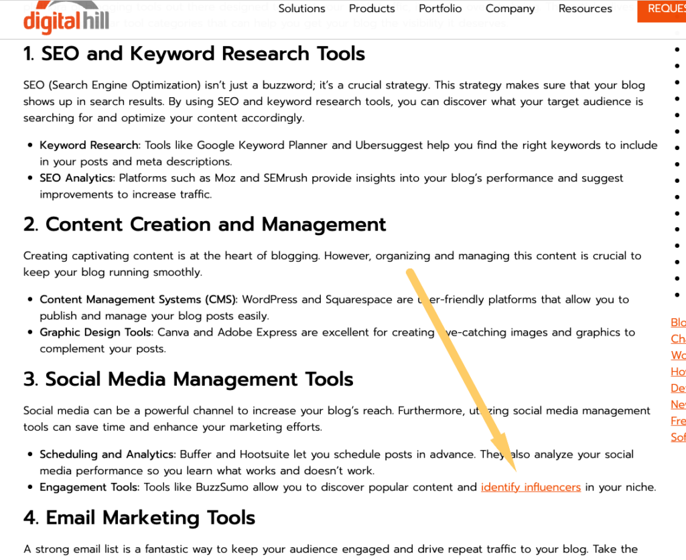Click the 'Social Media Management Tools' heading
Image resolution: width=686 pixels, height=560 pixels.
pyautogui.click(x=188, y=379)
